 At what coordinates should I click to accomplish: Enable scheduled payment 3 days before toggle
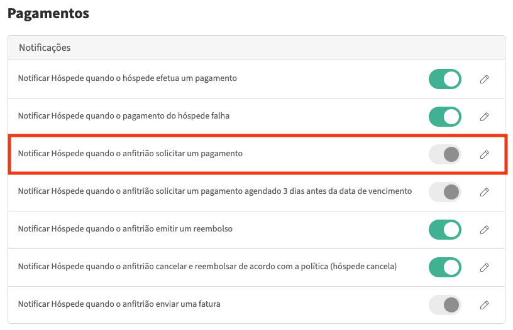pos(445,192)
